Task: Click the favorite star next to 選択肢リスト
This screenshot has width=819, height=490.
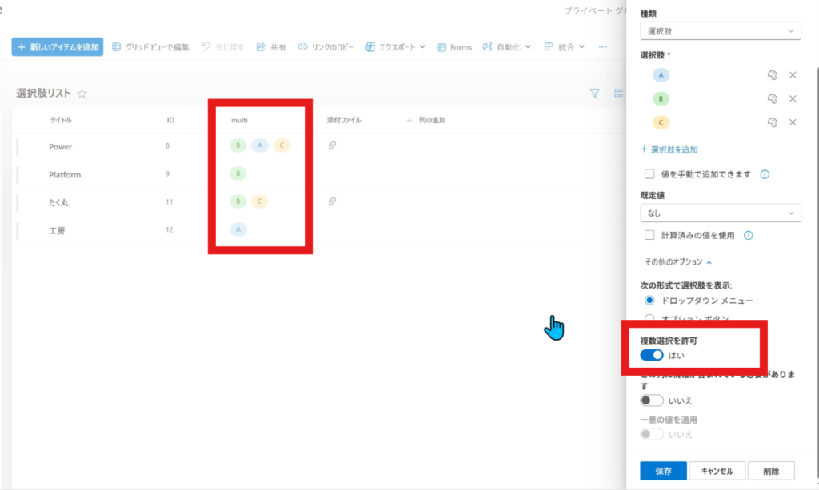Action: click(82, 94)
